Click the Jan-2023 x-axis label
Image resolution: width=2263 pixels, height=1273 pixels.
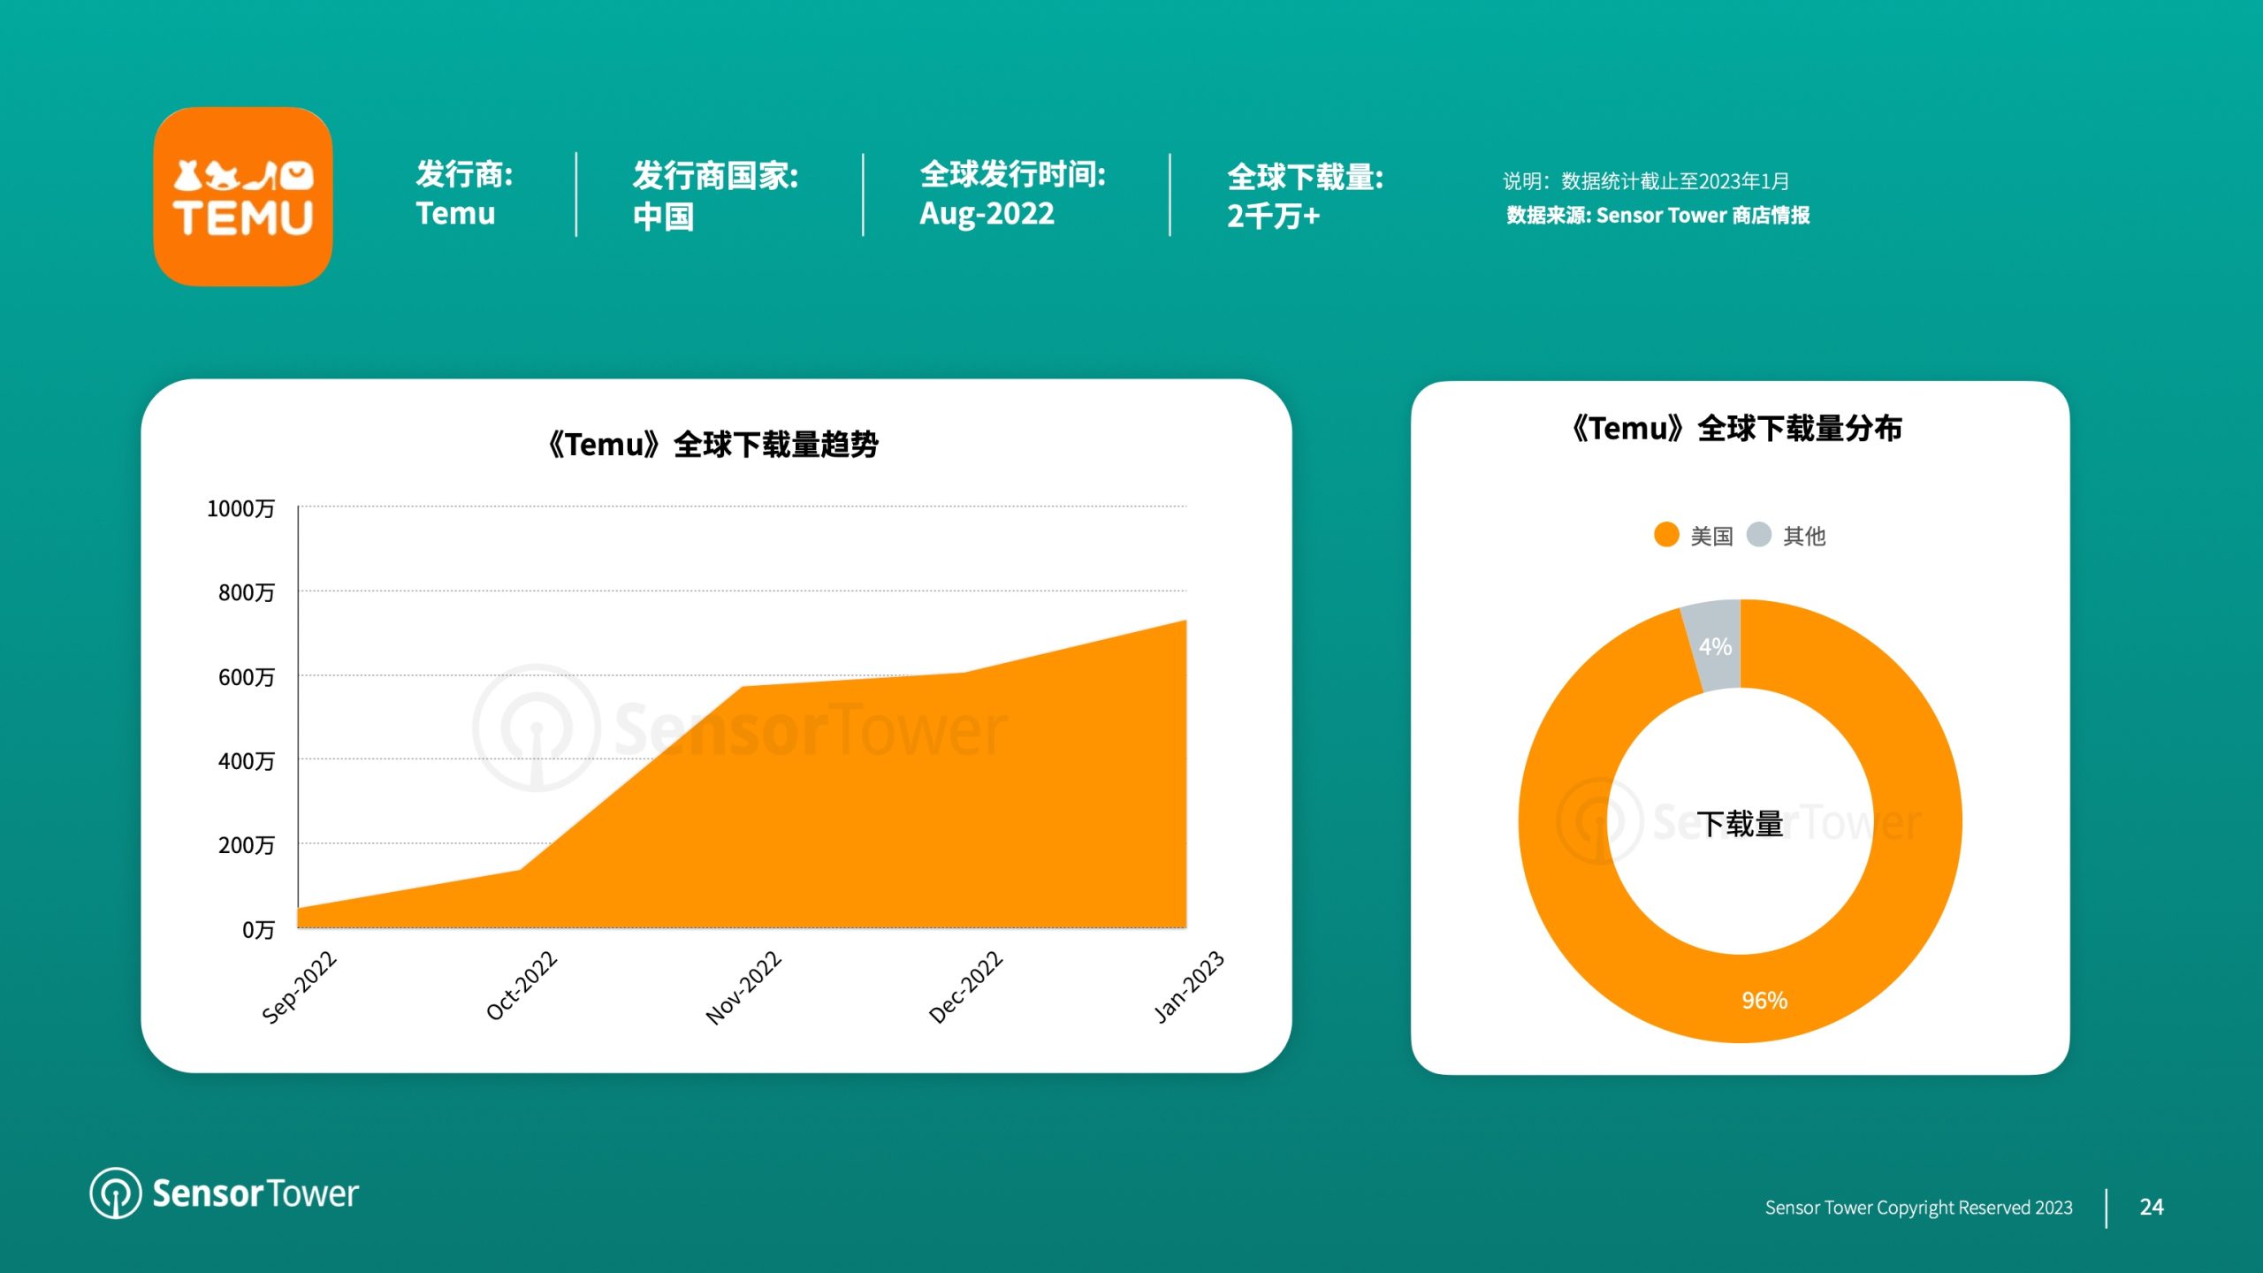click(1189, 987)
